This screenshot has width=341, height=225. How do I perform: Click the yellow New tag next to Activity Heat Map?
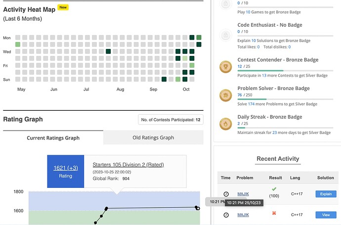pos(63,7)
